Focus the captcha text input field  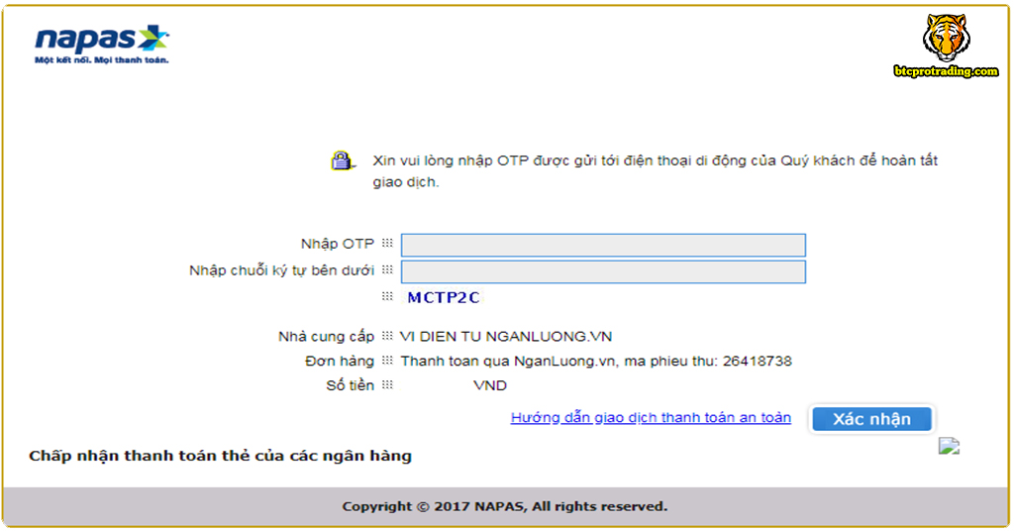point(603,271)
